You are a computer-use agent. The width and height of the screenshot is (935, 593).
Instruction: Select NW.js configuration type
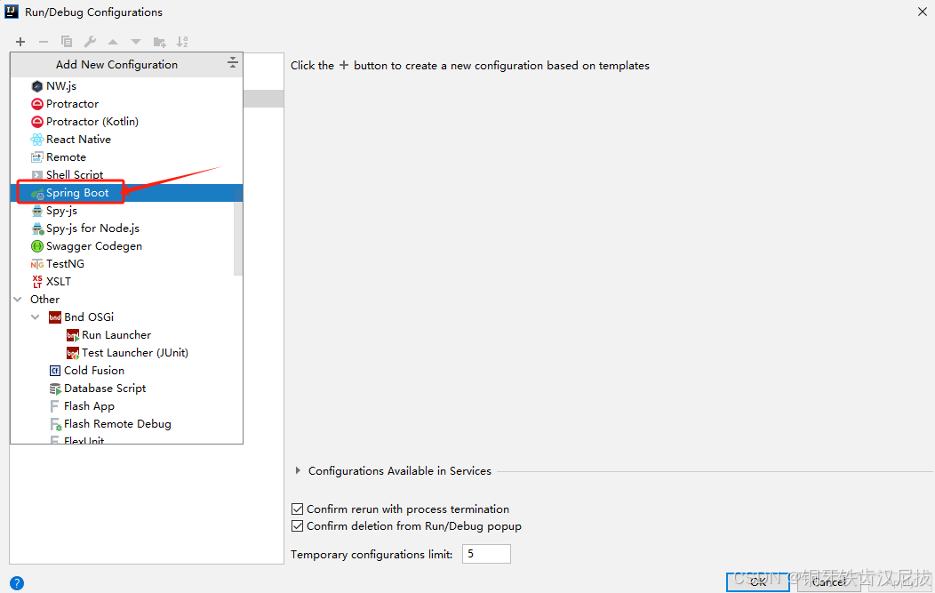126,86
